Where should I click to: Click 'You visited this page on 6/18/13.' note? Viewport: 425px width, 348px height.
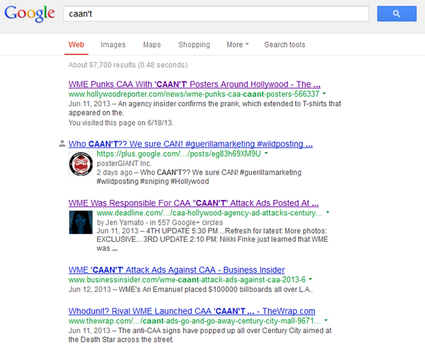tap(121, 123)
